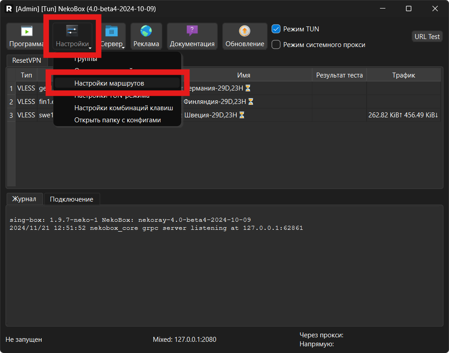Click hourglass icon in Швеция row
Viewport: 449px width, 353px height.
pyautogui.click(x=242, y=115)
